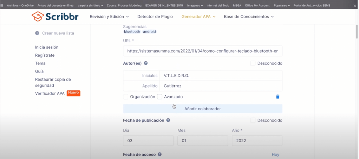The height and width of the screenshot is (159, 359).
Task: Open the Populares bookmarks folder
Action: pyautogui.click(x=282, y=6)
